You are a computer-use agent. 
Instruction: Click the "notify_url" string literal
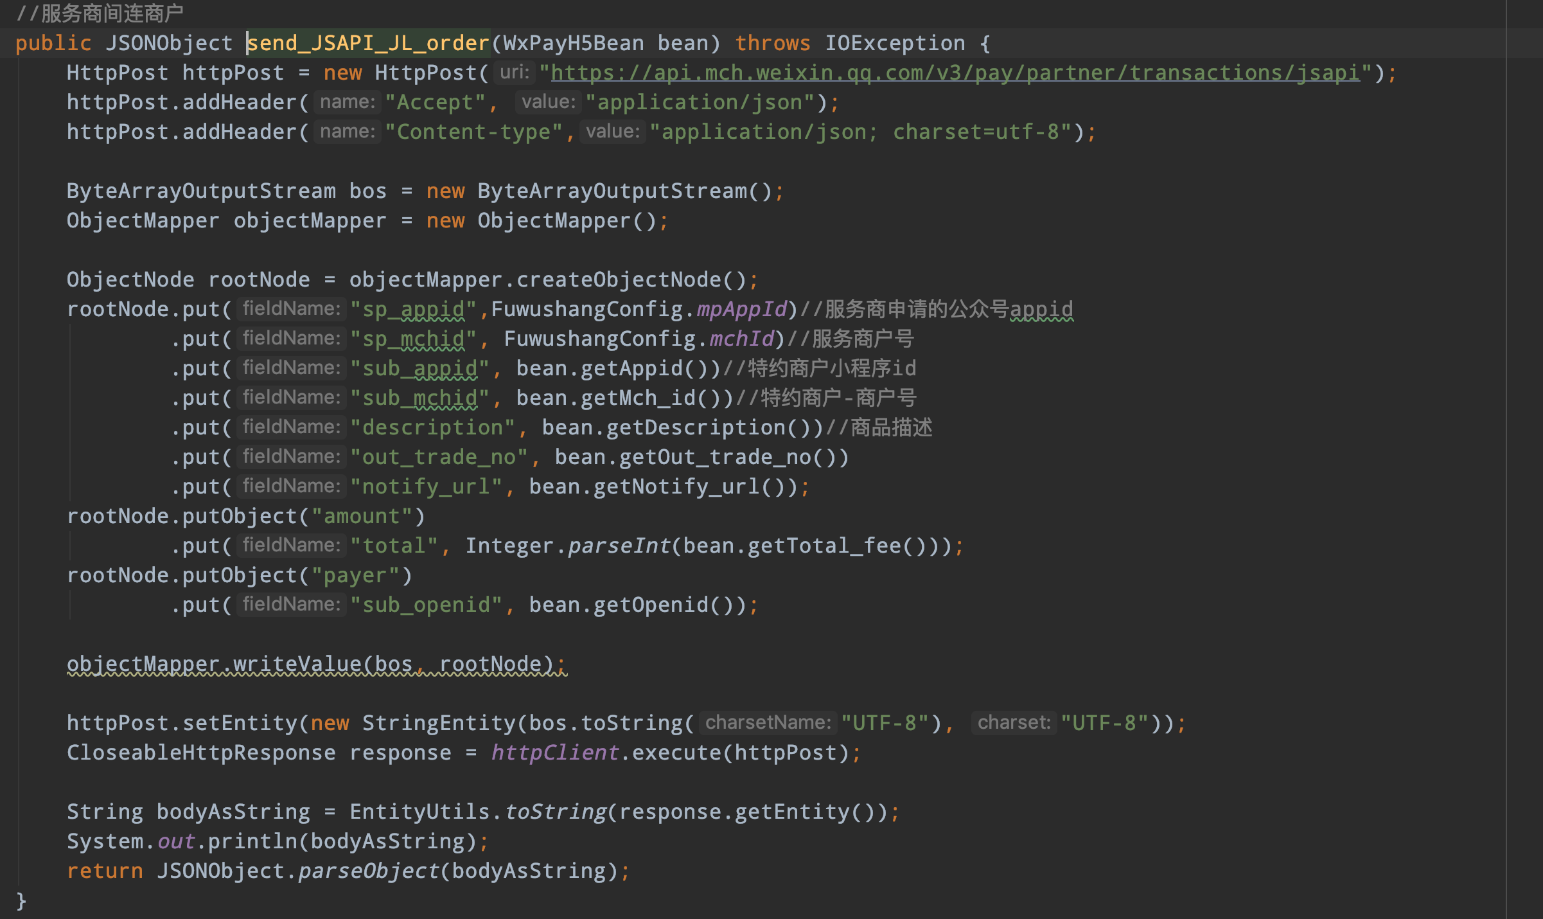[426, 486]
